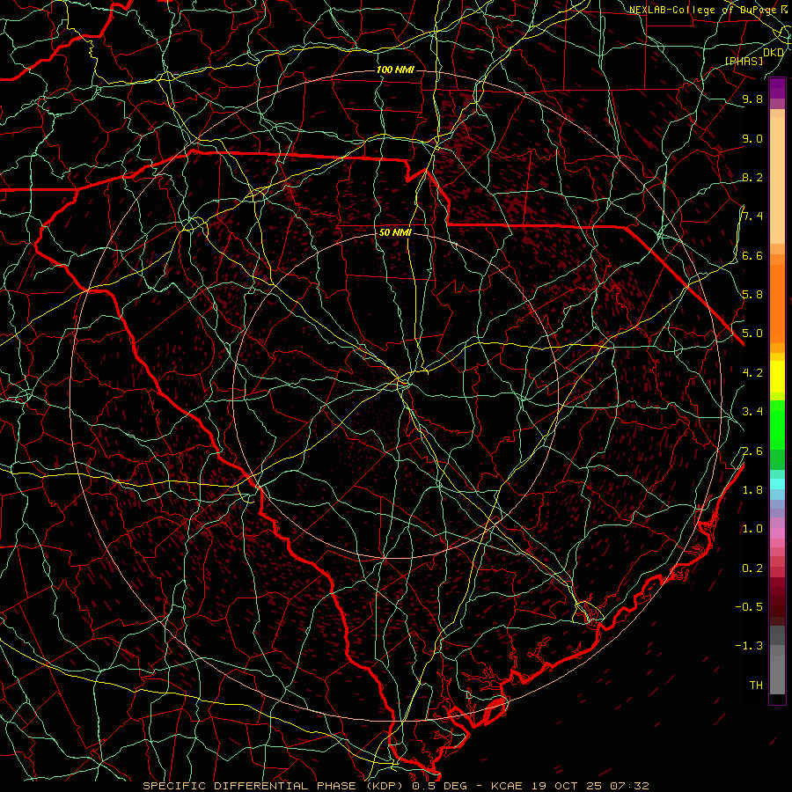Click the 5.8 value on the color scale
The width and height of the screenshot is (792, 792).
pyautogui.click(x=752, y=294)
